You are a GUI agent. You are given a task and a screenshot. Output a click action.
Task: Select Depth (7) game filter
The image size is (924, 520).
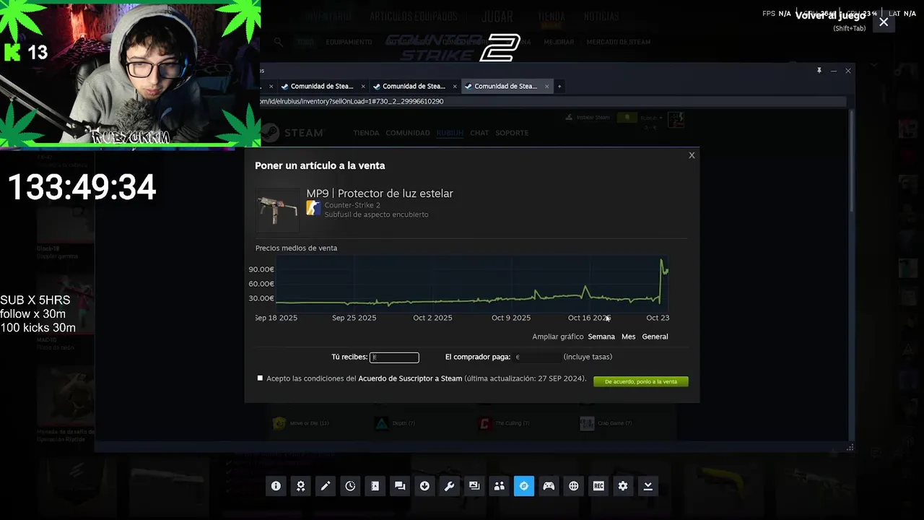click(x=396, y=423)
